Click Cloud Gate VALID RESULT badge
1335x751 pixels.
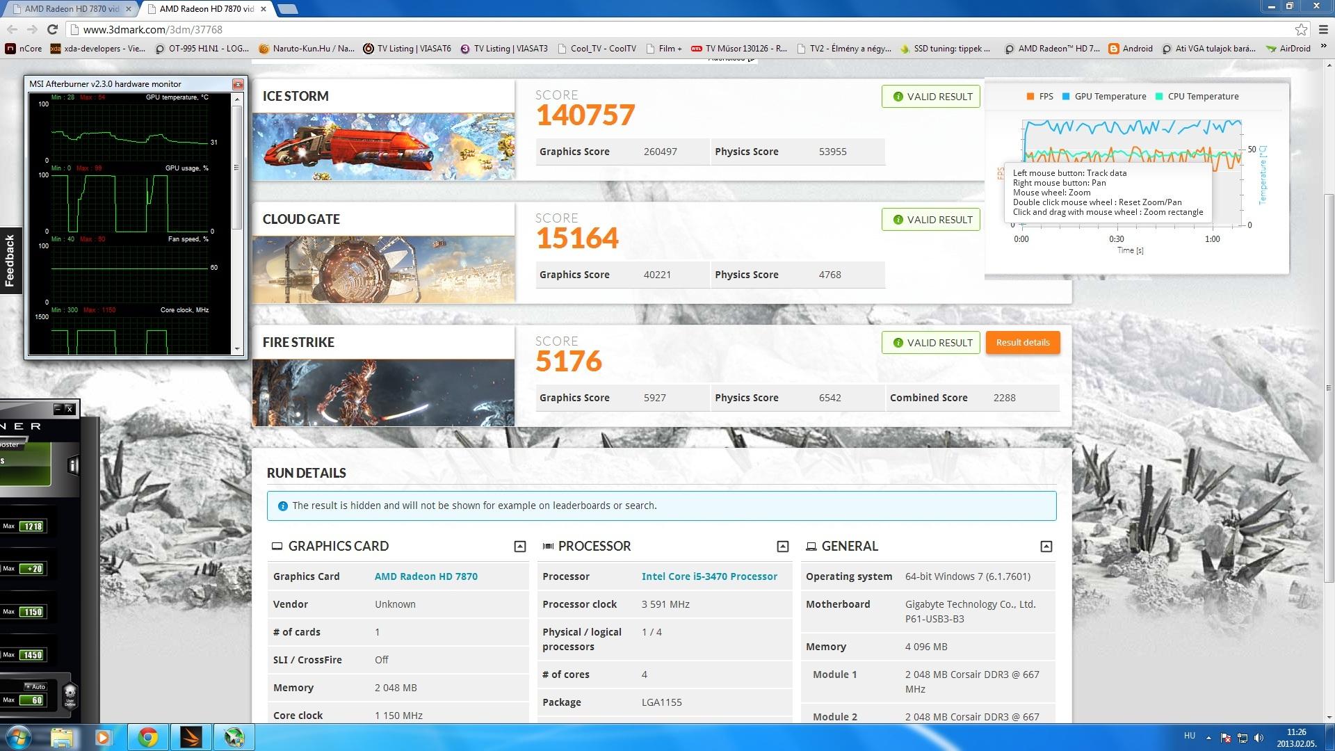click(931, 220)
